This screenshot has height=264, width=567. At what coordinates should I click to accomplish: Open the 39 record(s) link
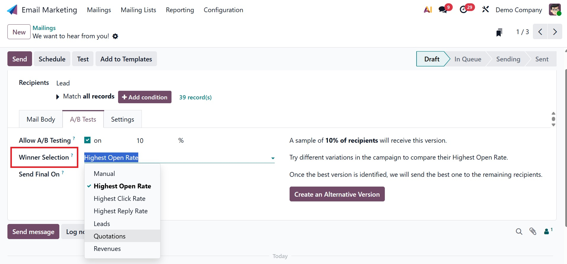pos(195,97)
